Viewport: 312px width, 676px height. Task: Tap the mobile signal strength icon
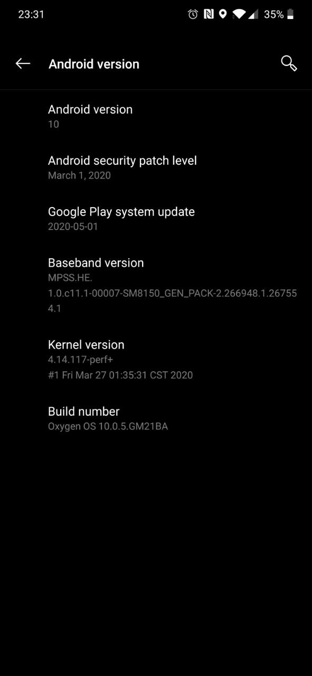253,14
